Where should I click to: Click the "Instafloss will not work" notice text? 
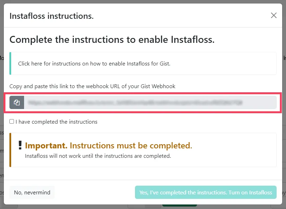pyautogui.click(x=98, y=156)
